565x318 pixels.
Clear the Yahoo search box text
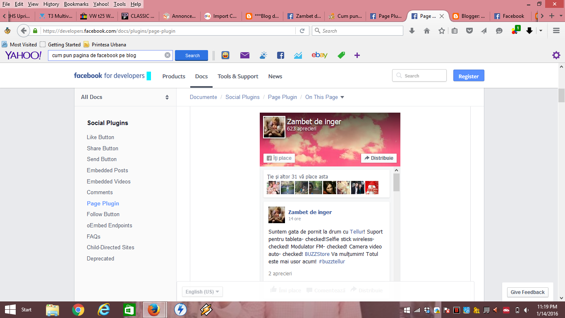(168, 55)
